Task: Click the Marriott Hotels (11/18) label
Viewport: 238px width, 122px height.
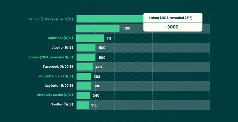Action: click(x=56, y=76)
